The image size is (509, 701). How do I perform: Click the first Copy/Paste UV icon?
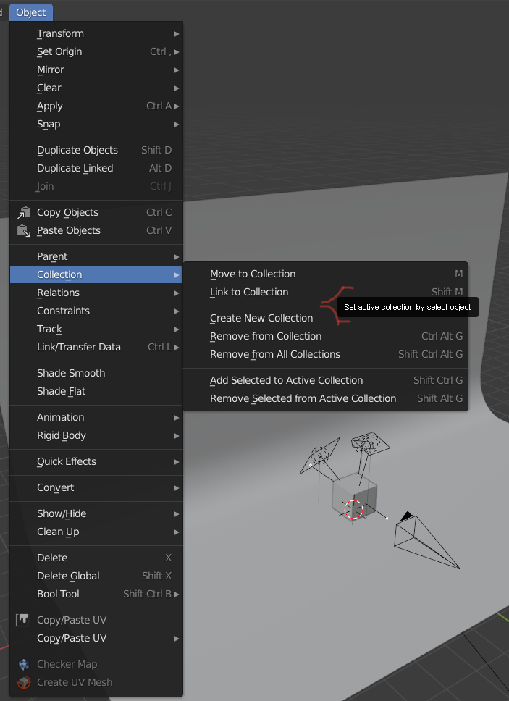(x=22, y=620)
